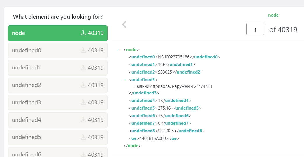The image size is (304, 157).
Task: Go to previous record with left chevron
Action: pyautogui.click(x=124, y=24)
